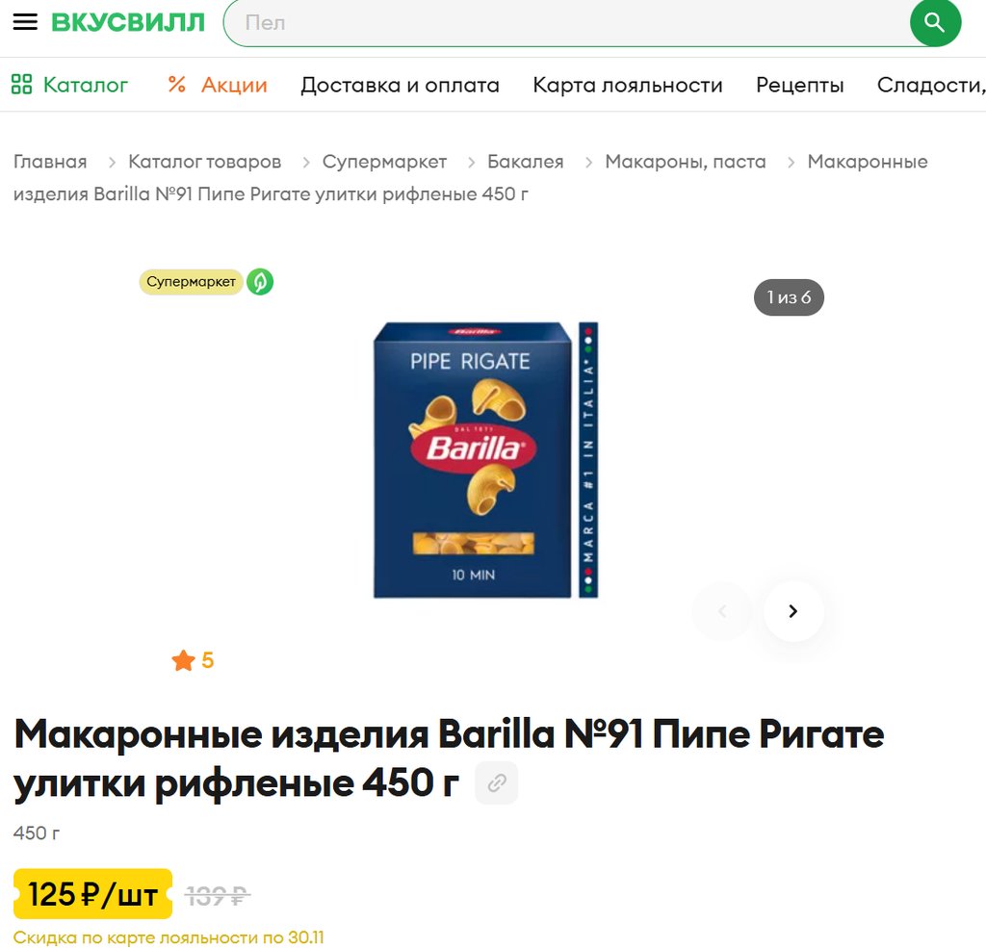Image resolution: width=986 pixels, height=948 pixels.
Task: Click the green leaf badge icon
Action: [260, 282]
